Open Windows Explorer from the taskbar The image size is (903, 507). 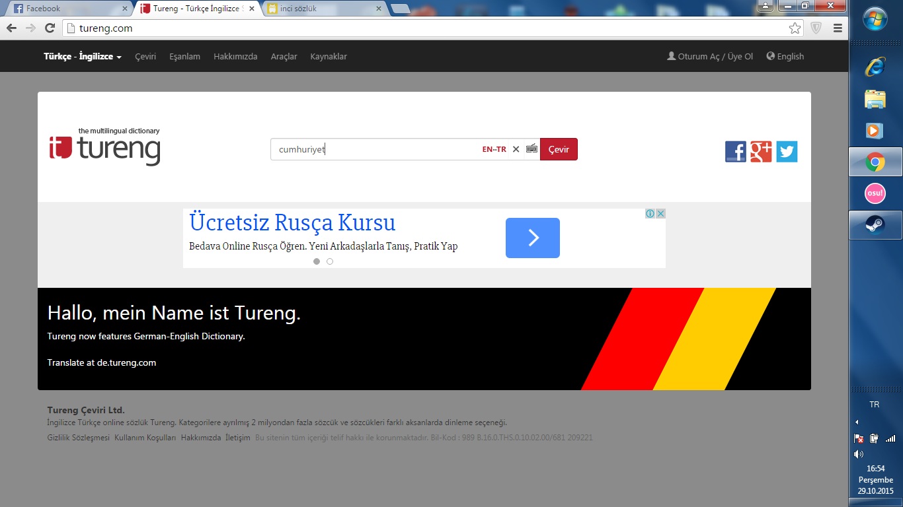pos(875,99)
